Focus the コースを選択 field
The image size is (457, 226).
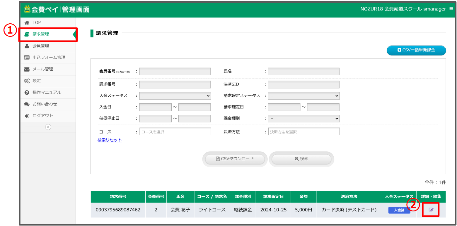point(175,132)
